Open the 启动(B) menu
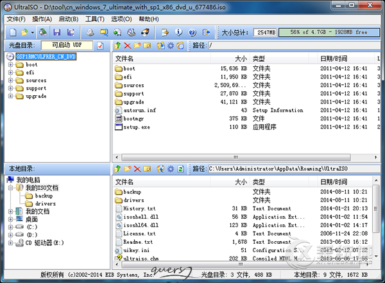 (69, 19)
